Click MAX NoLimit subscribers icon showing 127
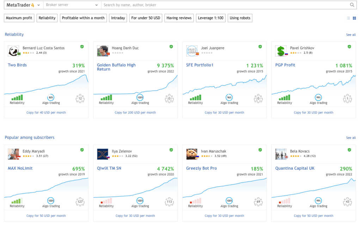The height and width of the screenshot is (231, 361). tap(80, 201)
